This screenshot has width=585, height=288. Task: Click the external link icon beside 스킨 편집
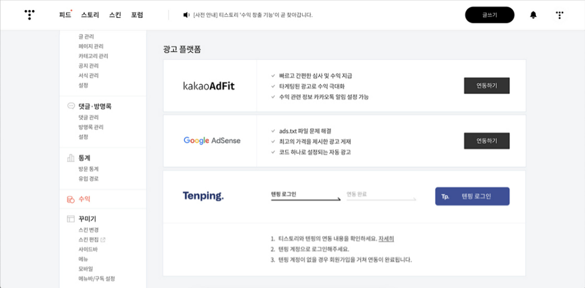pos(103,240)
